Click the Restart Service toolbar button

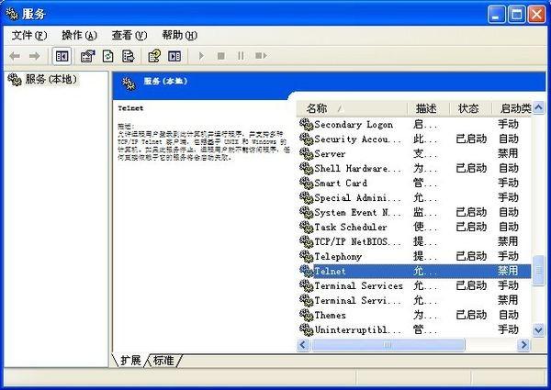click(261, 56)
